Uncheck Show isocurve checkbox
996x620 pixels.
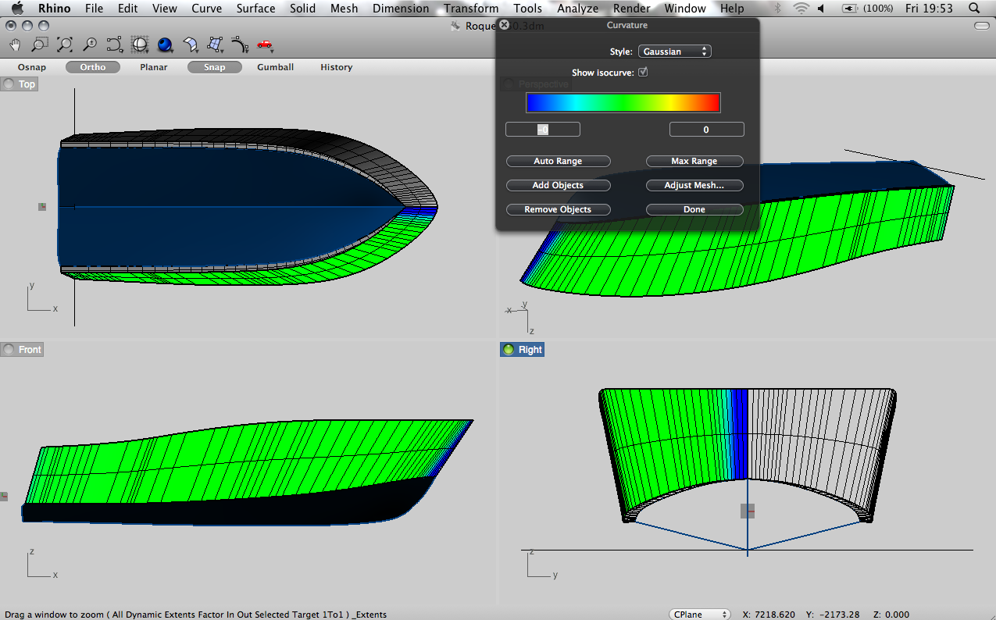[x=643, y=72]
